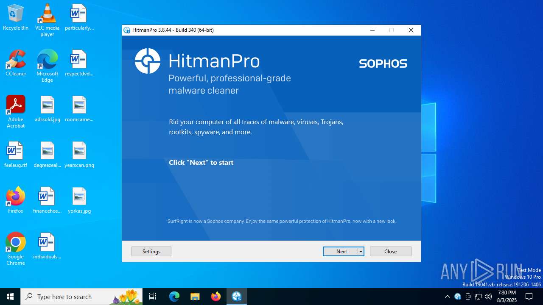This screenshot has width=543, height=305.
Task: Open Task View on taskbar
Action: (153, 297)
